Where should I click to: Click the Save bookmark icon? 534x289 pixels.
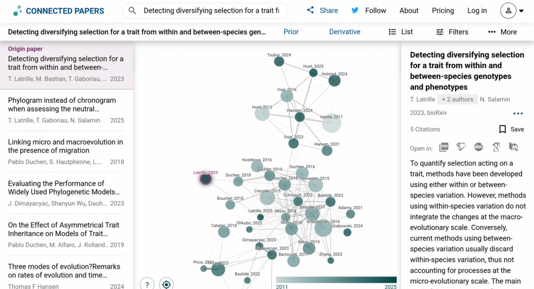tap(503, 129)
